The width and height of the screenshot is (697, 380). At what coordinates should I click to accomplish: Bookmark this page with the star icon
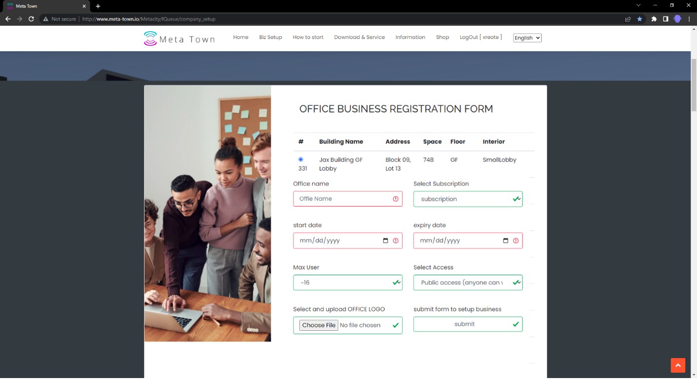[639, 19]
